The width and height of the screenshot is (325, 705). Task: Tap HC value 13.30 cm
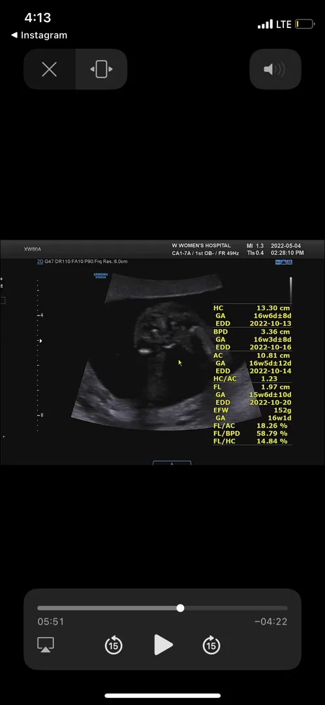pyautogui.click(x=273, y=308)
